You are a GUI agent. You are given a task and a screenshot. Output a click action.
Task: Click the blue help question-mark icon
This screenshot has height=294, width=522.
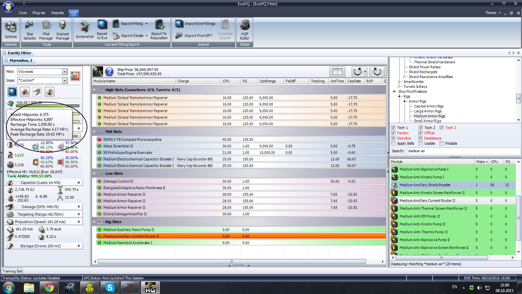tap(109, 72)
